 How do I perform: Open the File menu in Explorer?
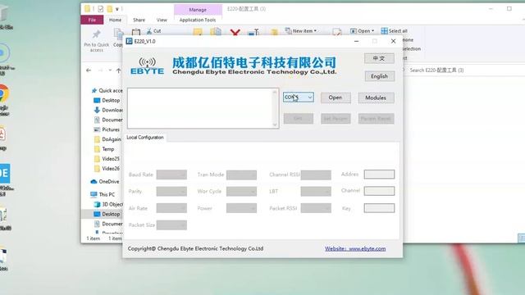(92, 20)
